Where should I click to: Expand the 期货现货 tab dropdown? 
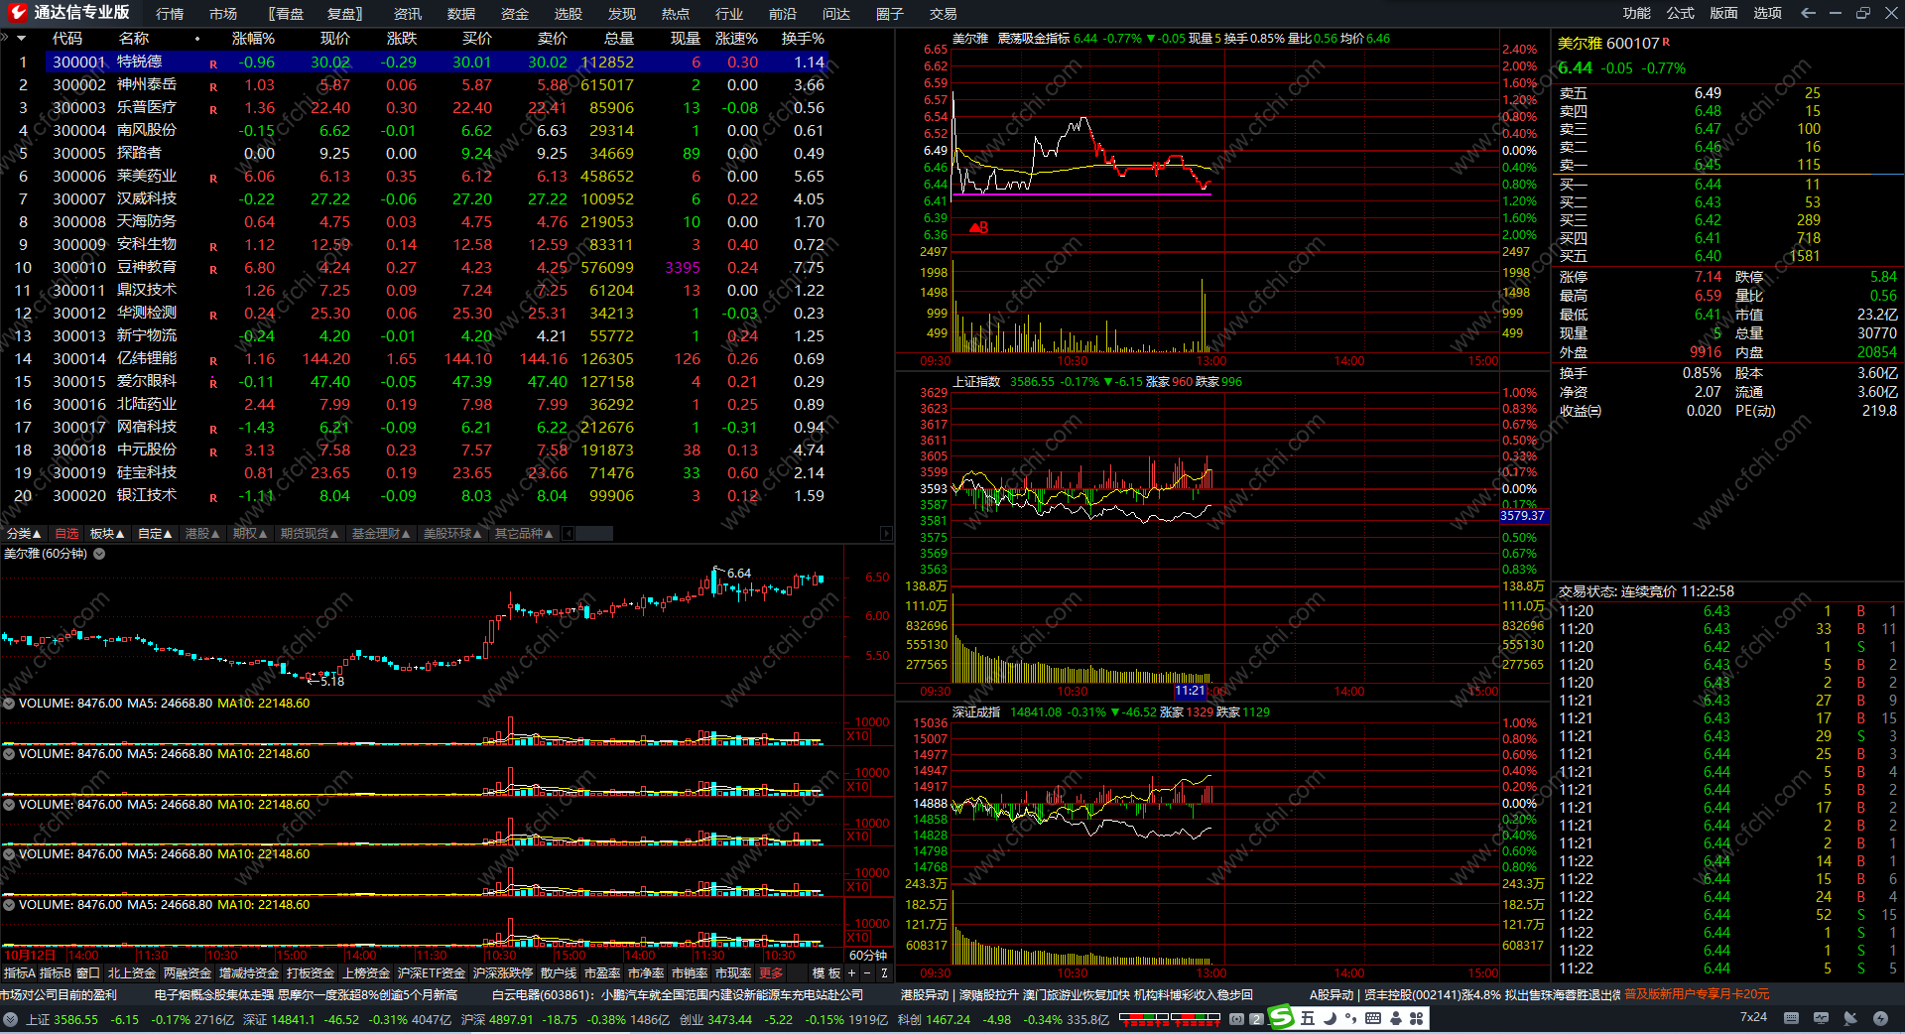coord(310,534)
